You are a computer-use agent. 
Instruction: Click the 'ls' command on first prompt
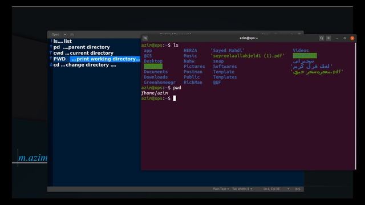click(x=176, y=45)
